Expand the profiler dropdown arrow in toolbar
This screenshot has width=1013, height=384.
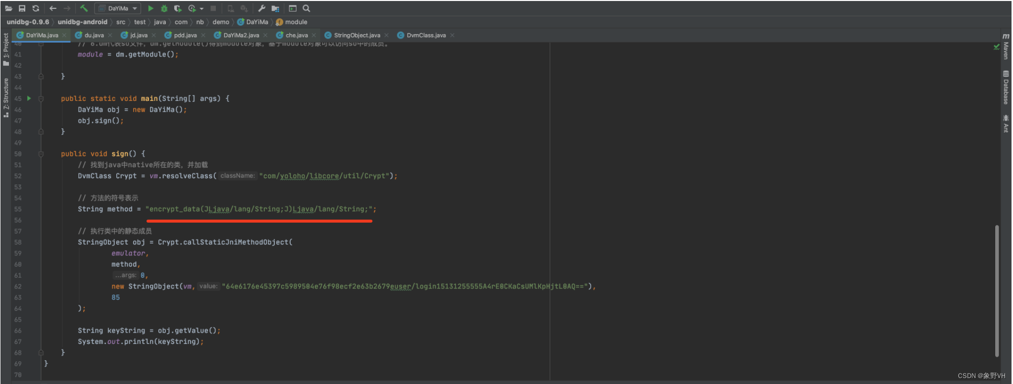(202, 9)
